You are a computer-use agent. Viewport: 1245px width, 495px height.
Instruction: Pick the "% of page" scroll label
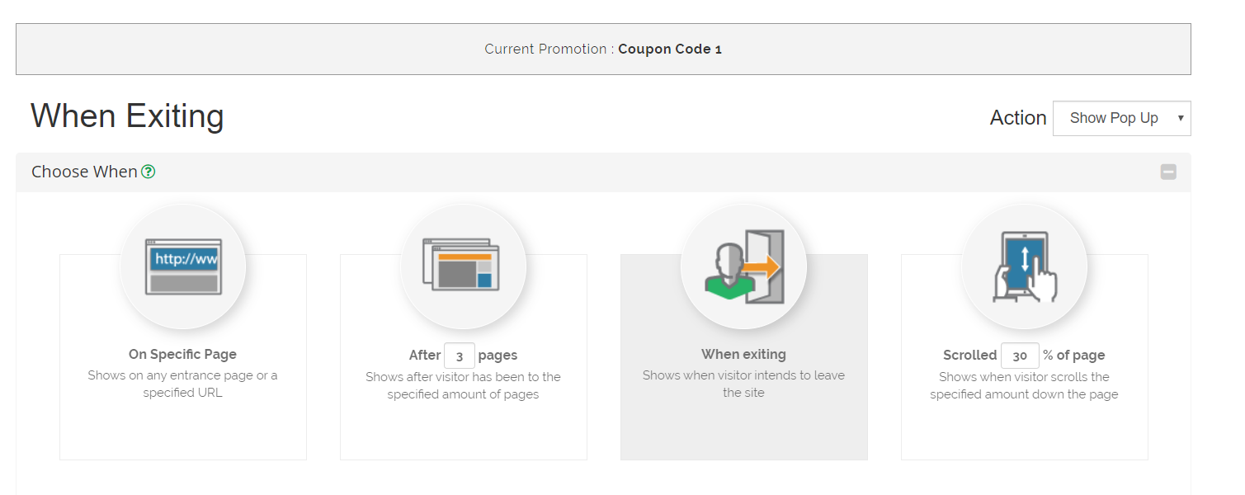[1073, 355]
